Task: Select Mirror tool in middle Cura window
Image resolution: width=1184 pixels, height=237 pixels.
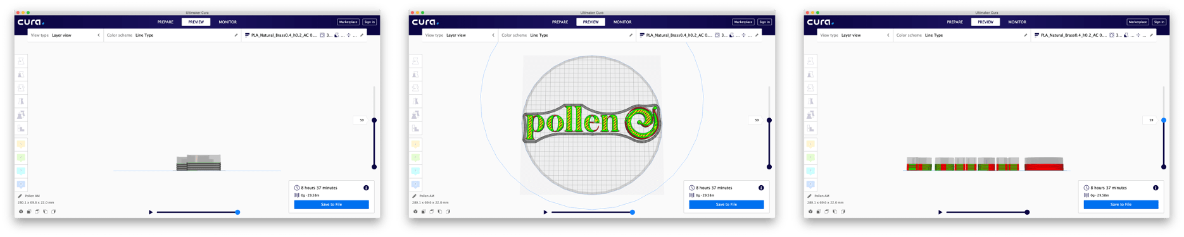Action: (415, 101)
